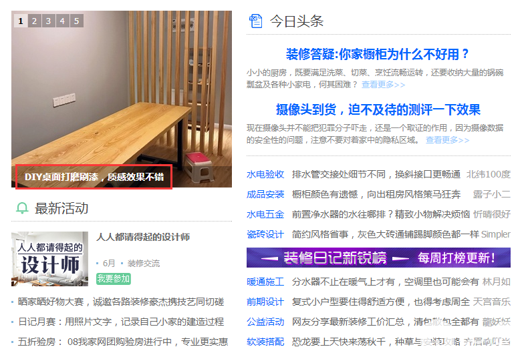Screen dimensions: 524x359
Task: Jump to carousel slide 5
Action: pos(76,21)
